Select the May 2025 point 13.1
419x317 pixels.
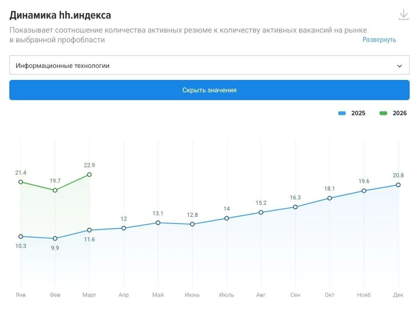tap(158, 223)
